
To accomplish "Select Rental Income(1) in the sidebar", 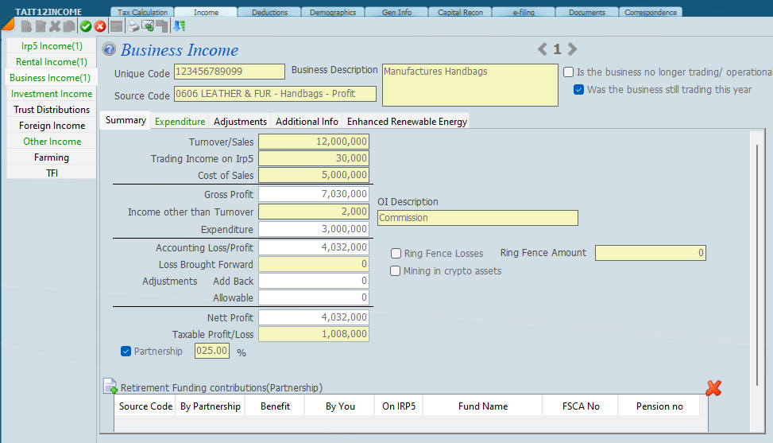I will [x=52, y=62].
